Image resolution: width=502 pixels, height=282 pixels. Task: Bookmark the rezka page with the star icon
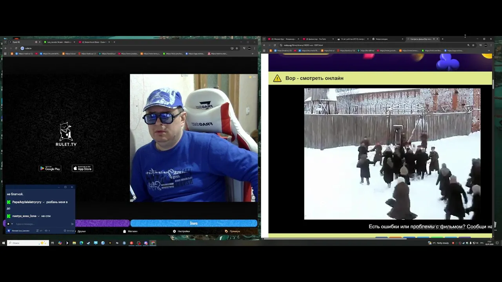tap(473, 45)
